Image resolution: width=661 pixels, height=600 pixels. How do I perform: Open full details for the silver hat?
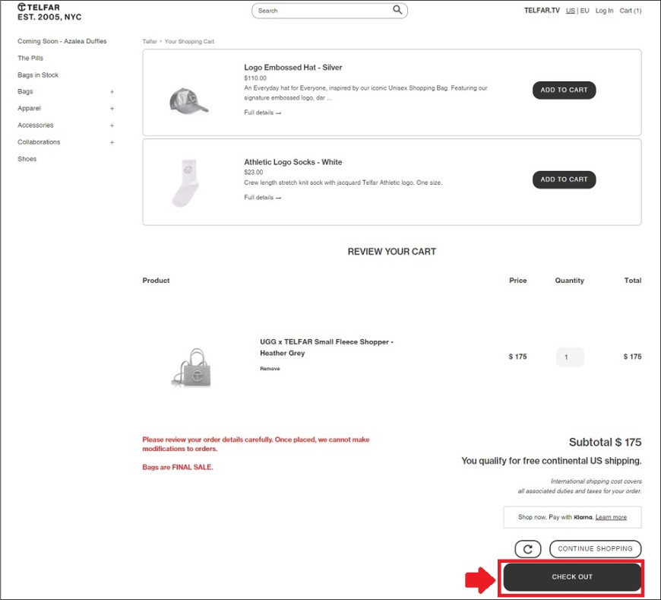[x=262, y=113]
